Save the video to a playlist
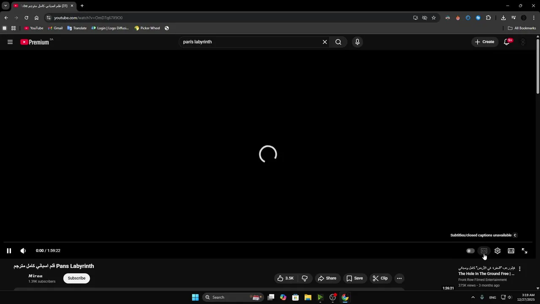 [354, 278]
